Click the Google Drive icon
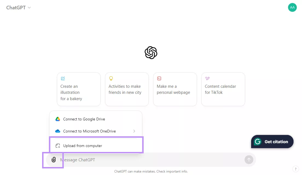This screenshot has width=302, height=175. click(x=58, y=119)
